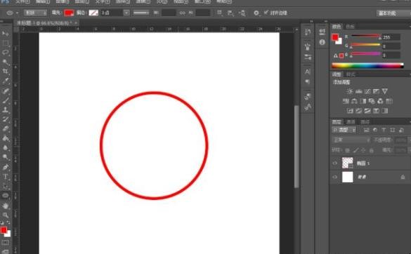Toggle visibility of the Background layer
Image resolution: width=411 pixels, height=254 pixels.
point(335,177)
